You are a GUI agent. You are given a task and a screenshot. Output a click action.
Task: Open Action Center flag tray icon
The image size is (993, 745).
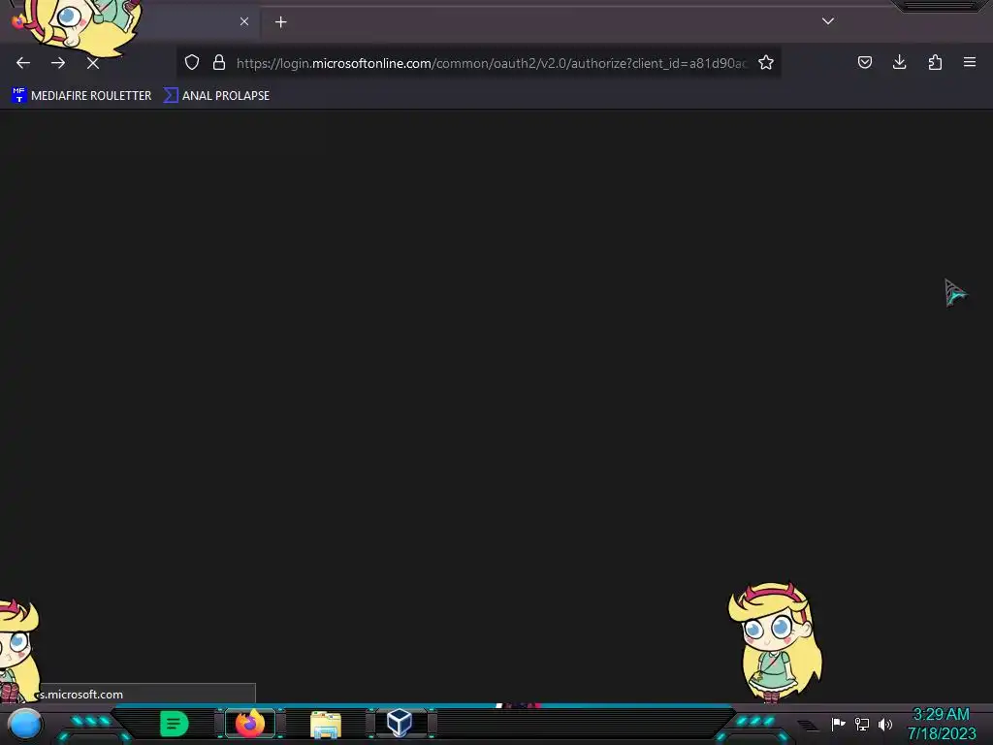click(x=838, y=724)
